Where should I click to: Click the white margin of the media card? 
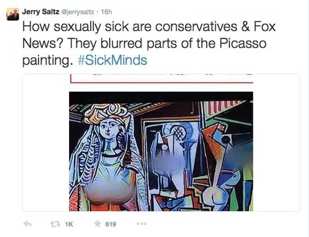coord(46,143)
